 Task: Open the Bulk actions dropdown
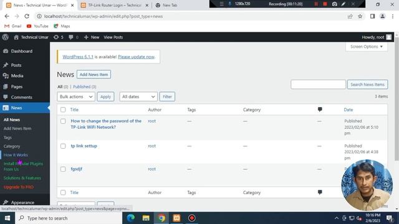[x=76, y=97]
